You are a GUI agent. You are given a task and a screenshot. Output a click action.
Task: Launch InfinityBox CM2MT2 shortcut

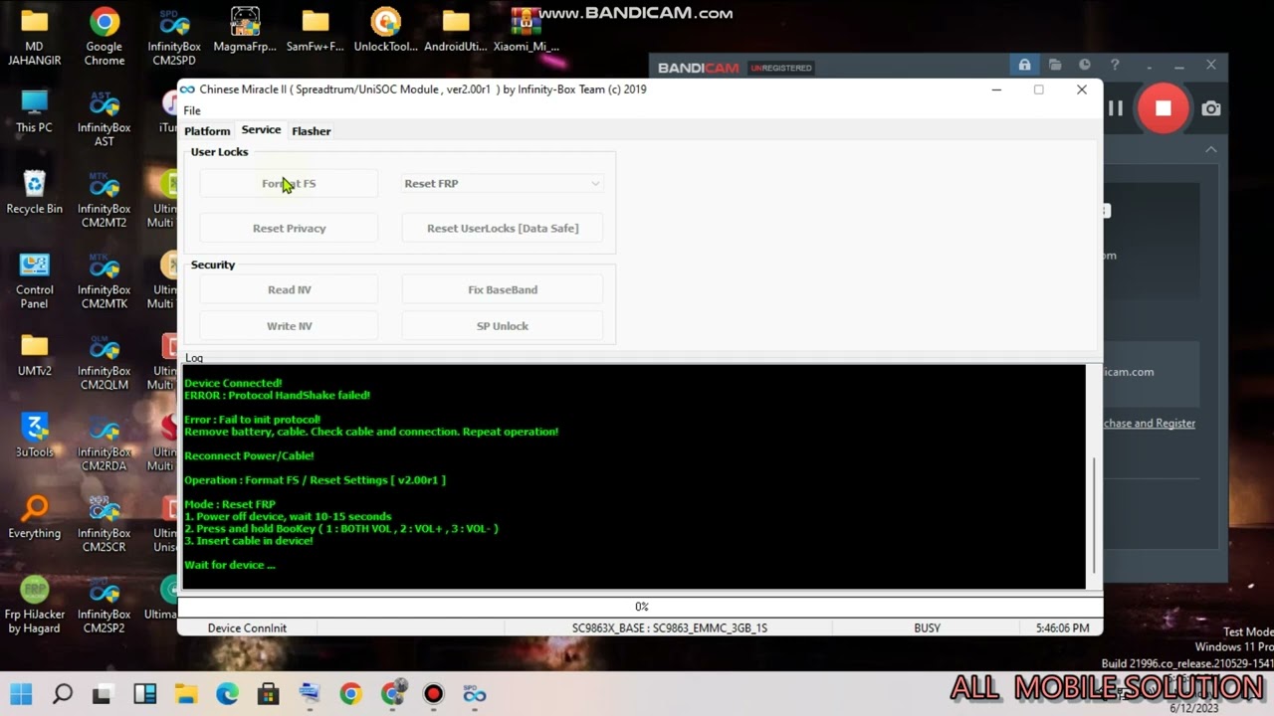pyautogui.click(x=105, y=199)
